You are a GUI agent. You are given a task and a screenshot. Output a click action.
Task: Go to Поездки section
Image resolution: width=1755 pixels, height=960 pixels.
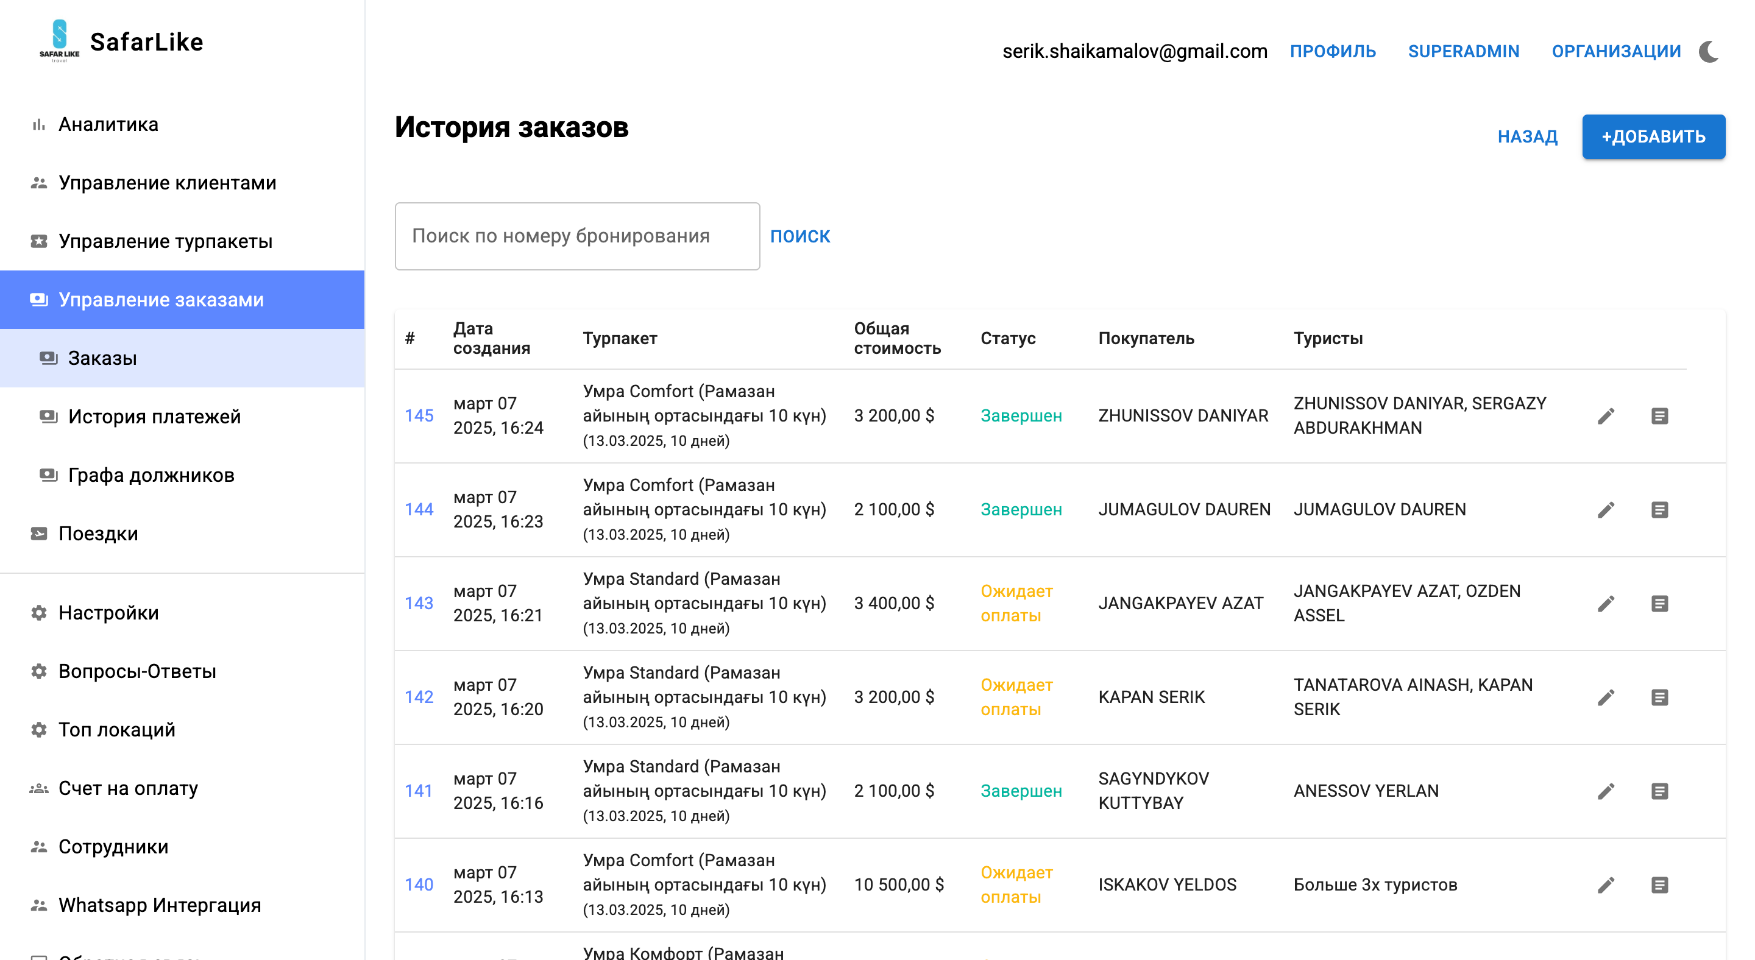coord(182,534)
